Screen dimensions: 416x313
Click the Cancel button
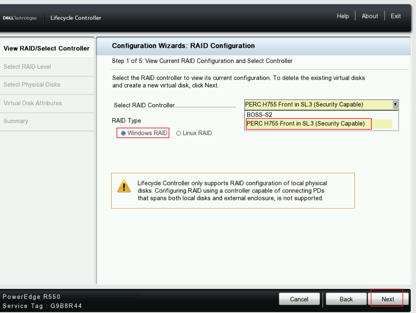click(299, 299)
